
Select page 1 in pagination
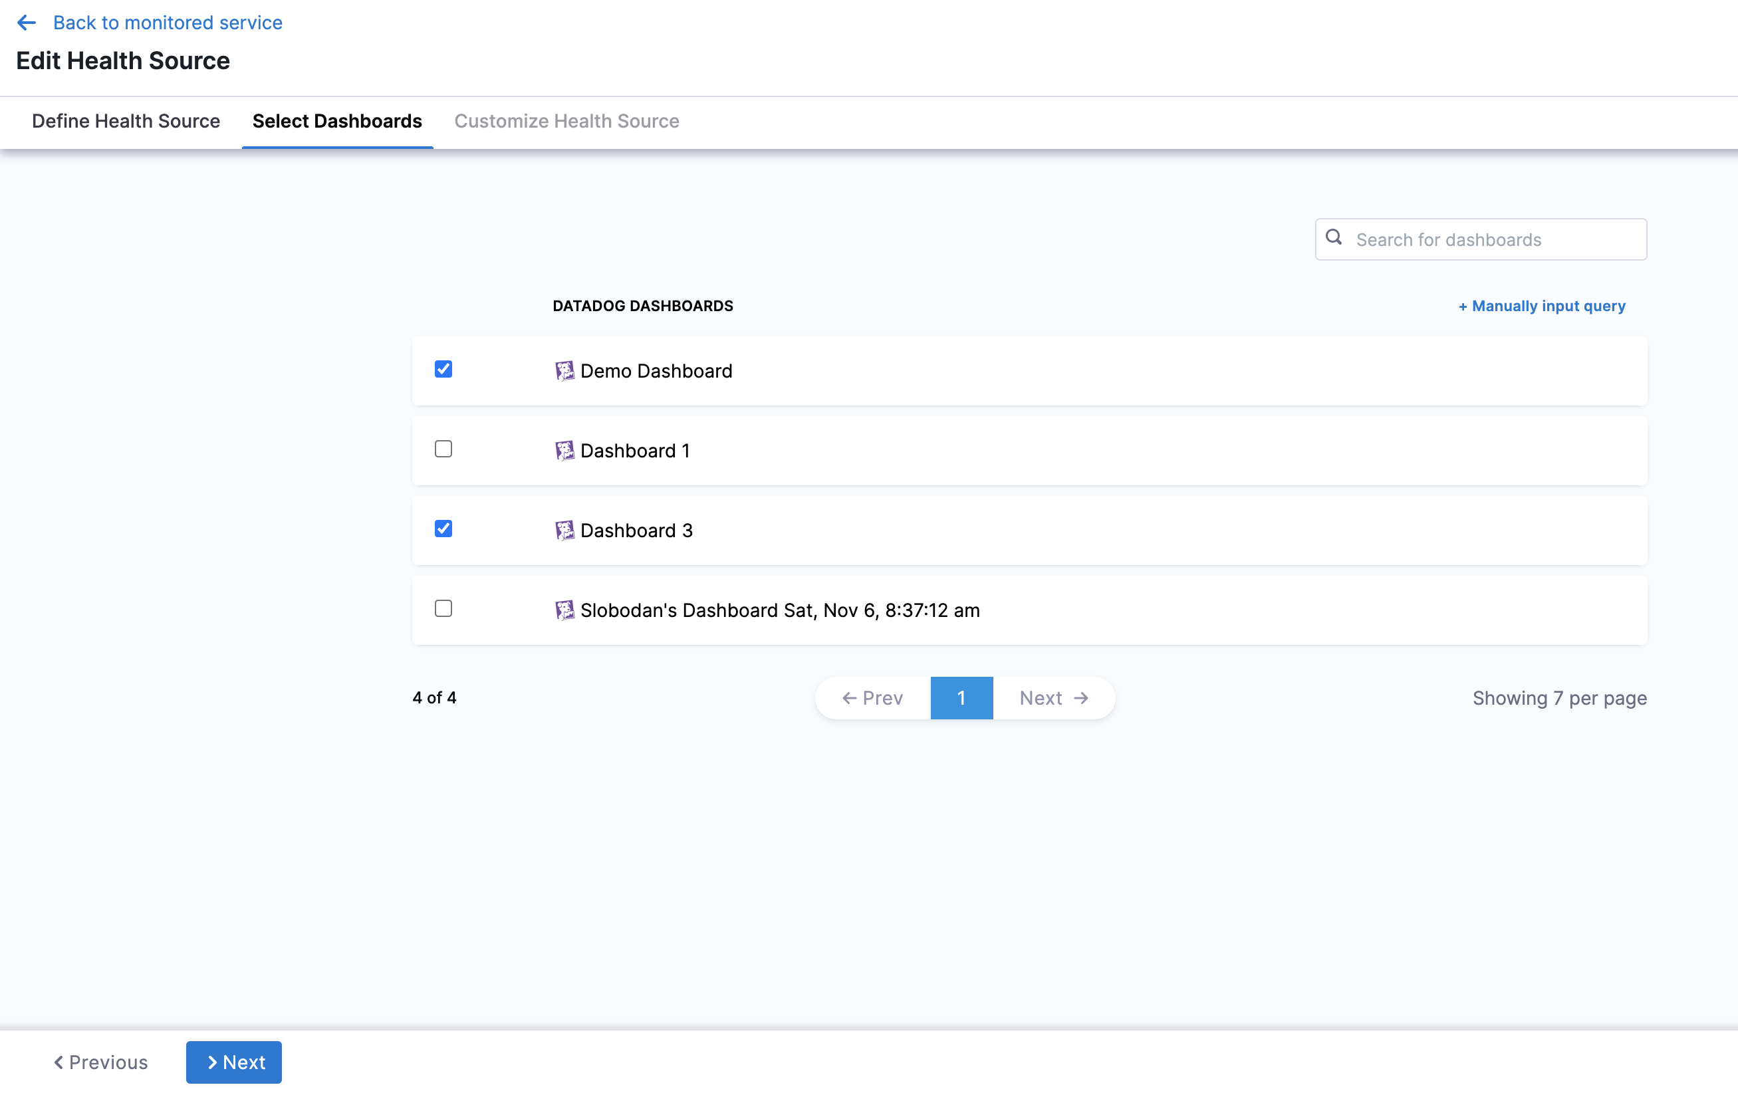[x=961, y=697]
